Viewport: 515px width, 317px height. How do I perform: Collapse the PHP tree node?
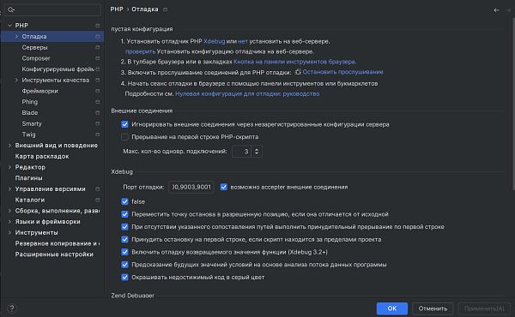(x=9, y=26)
